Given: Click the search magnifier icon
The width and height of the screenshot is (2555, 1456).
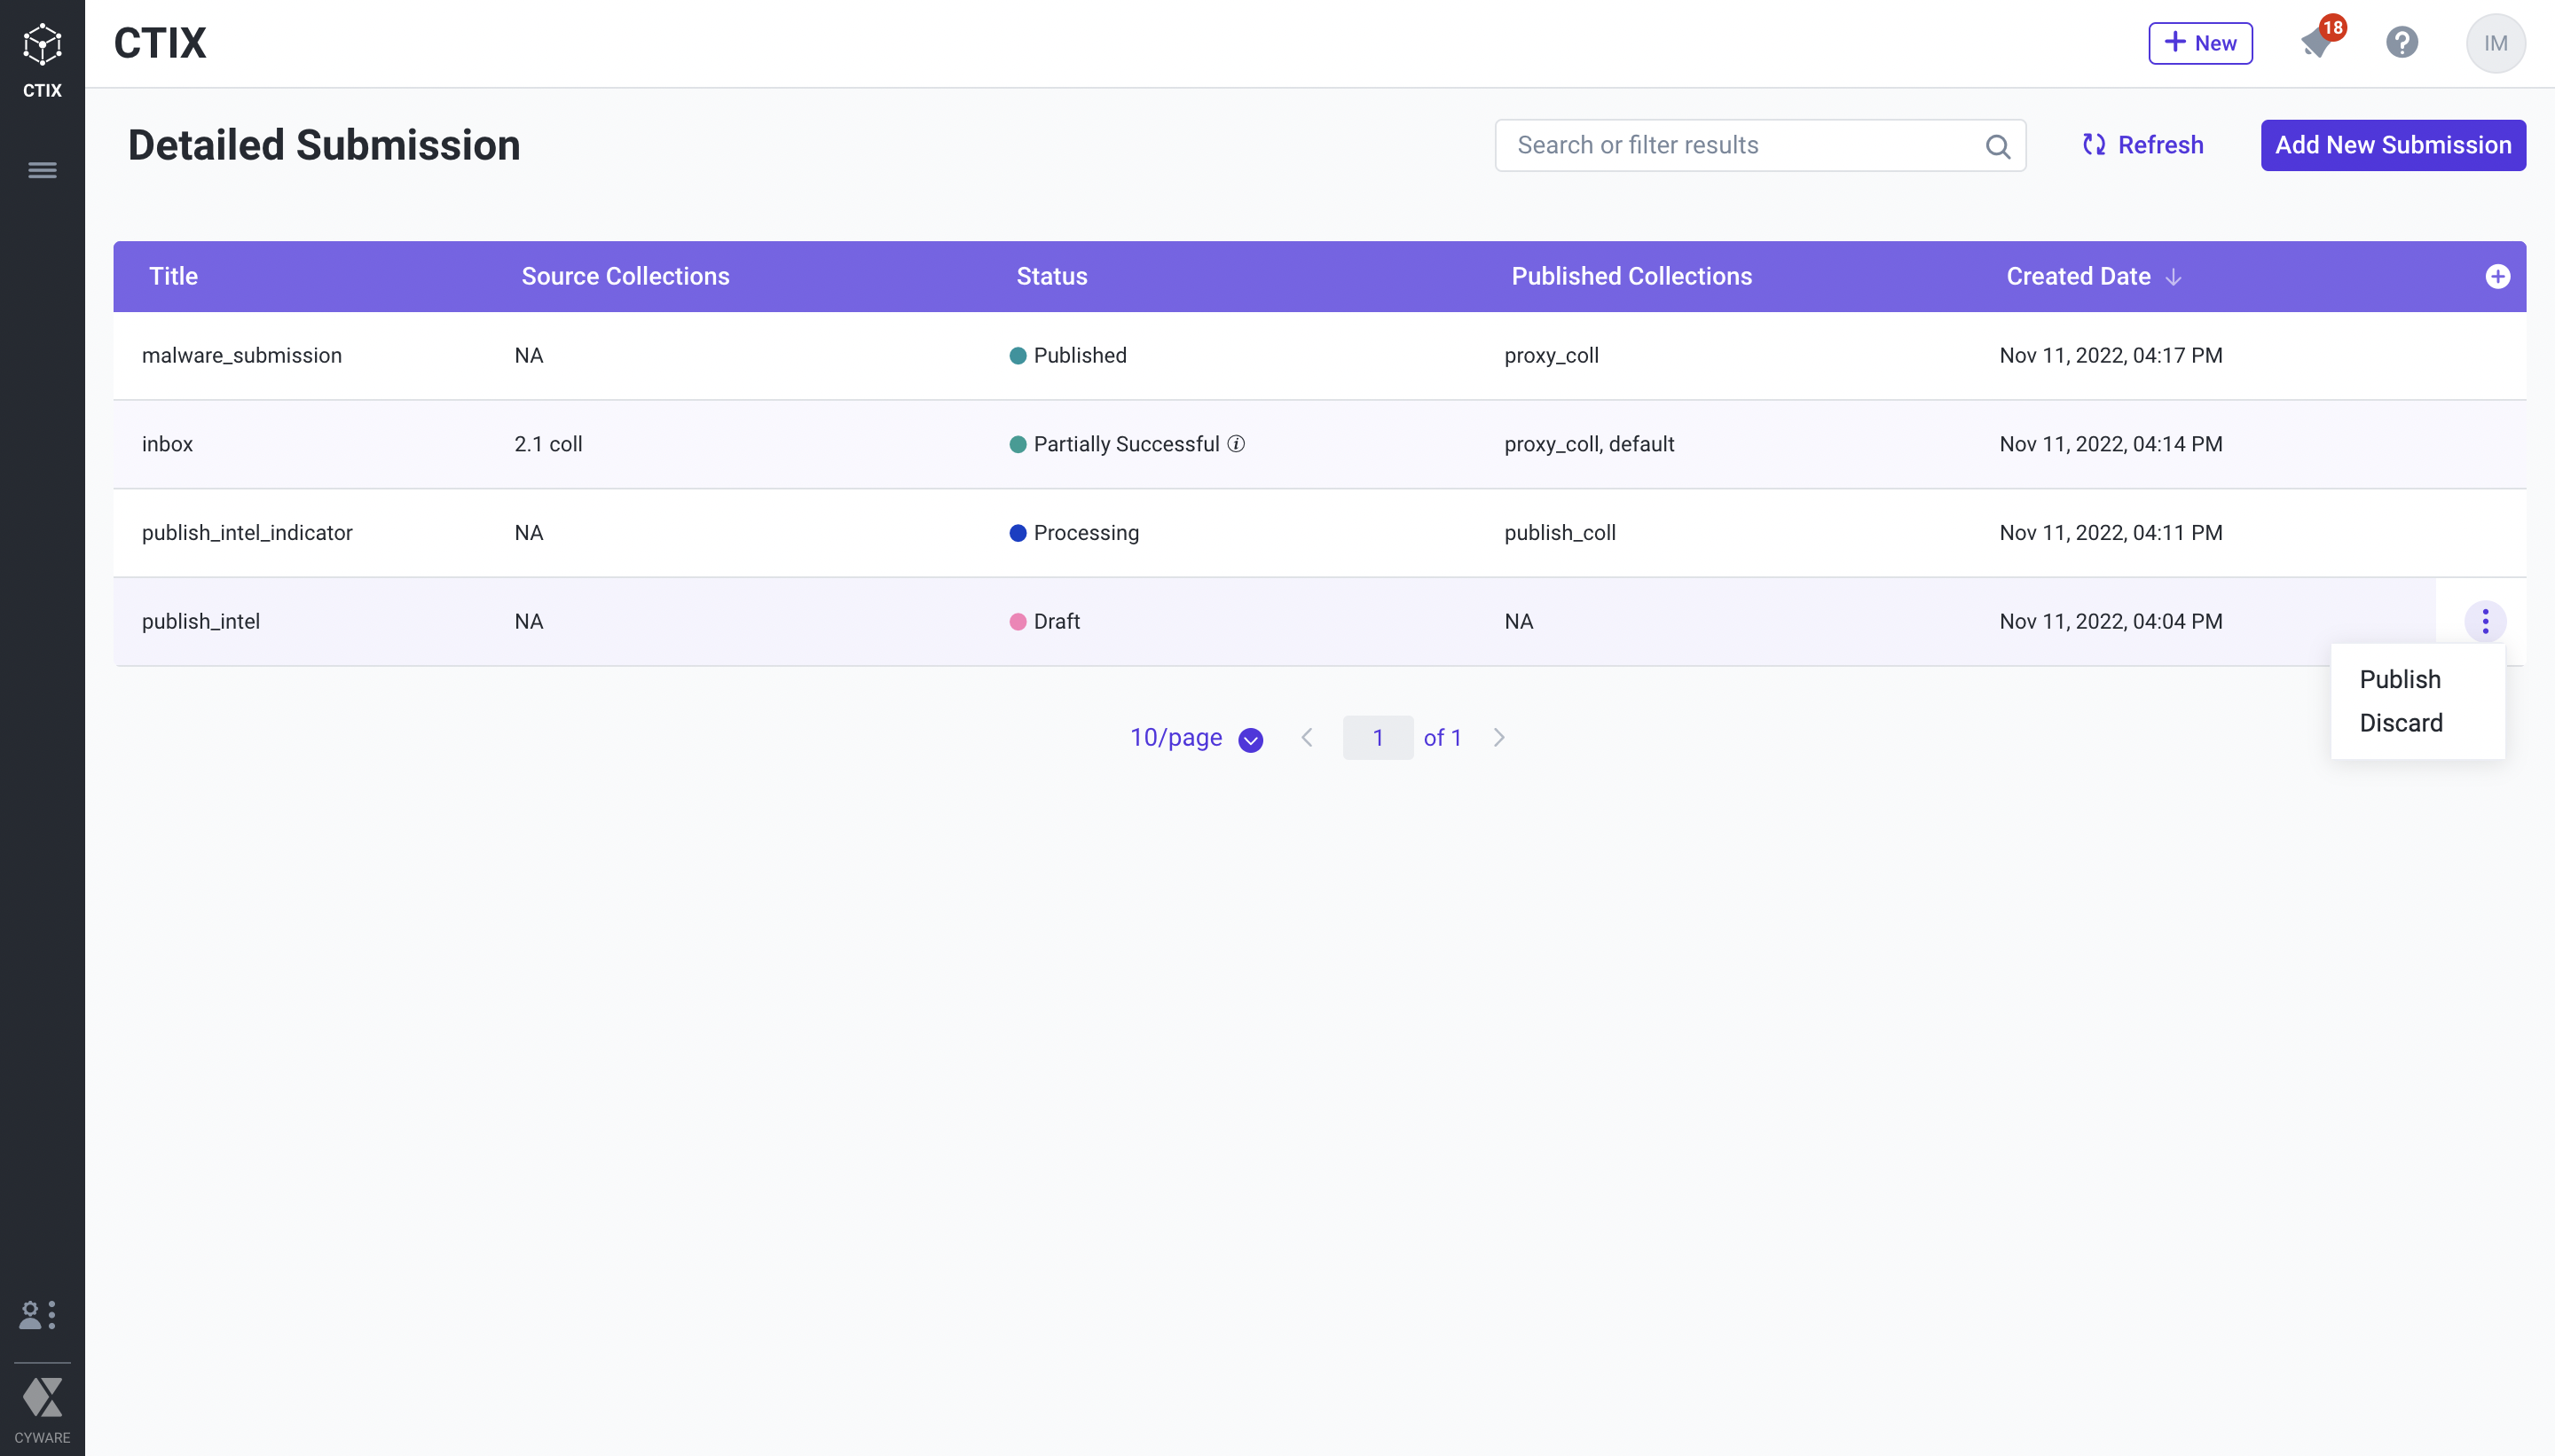Looking at the screenshot, I should [x=1997, y=146].
